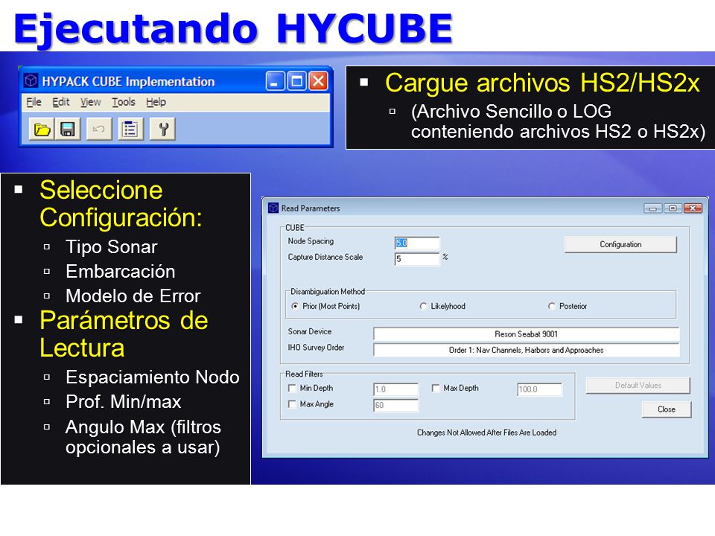715x536 pixels.
Task: Click the 'Node Spacing' label
Action: 311,241
